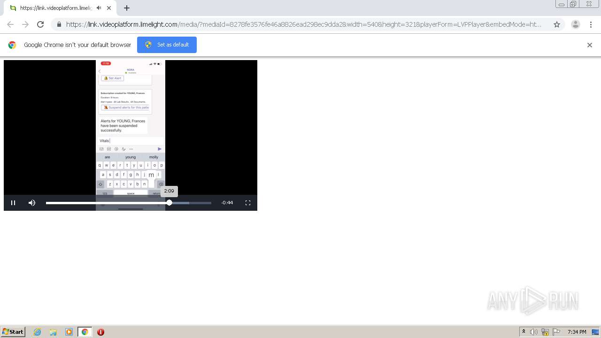The height and width of the screenshot is (338, 601).
Task: Go back to previous page
Action: click(10, 24)
